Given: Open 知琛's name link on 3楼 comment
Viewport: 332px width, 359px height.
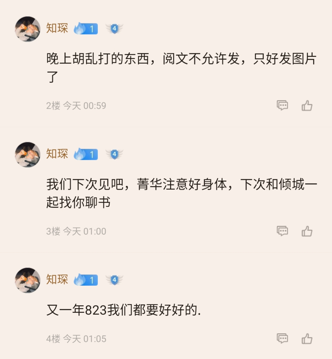Looking at the screenshot, I should click(57, 154).
